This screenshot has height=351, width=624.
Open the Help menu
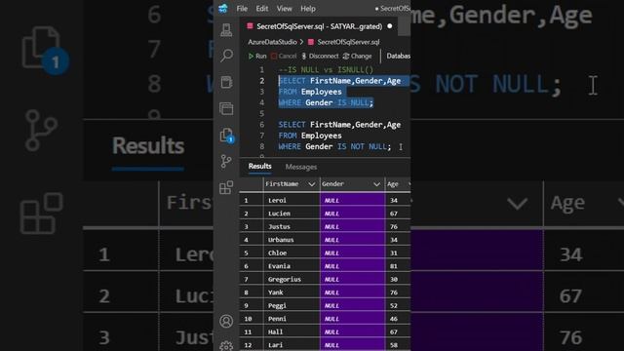pos(308,9)
